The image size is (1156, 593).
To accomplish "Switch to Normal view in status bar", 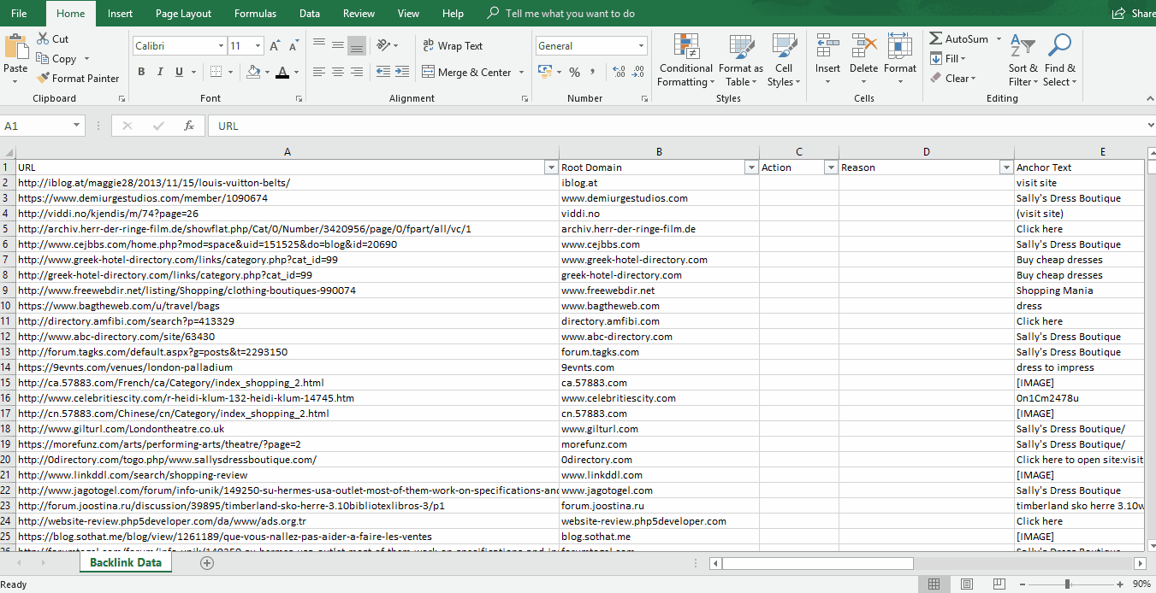I will 934,584.
